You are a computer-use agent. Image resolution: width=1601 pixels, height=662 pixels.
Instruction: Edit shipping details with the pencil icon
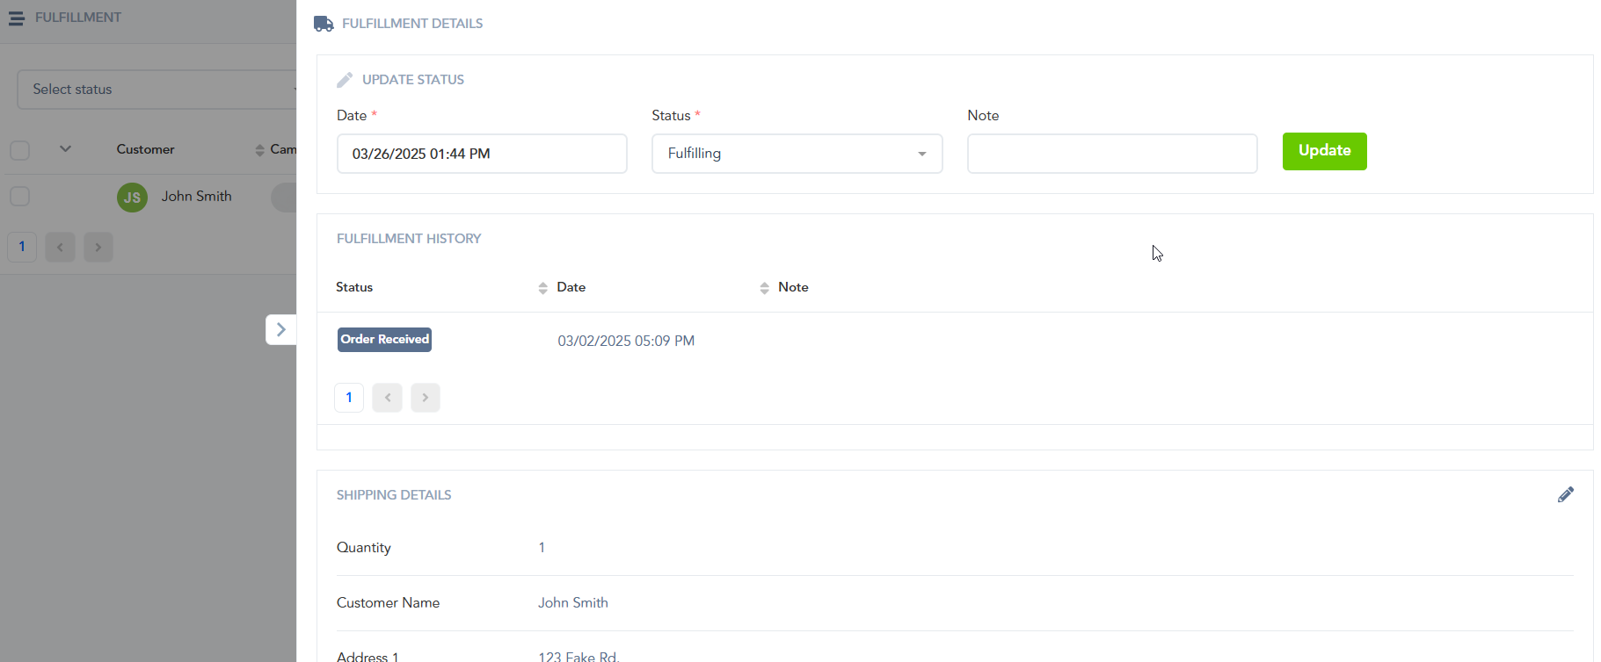1565,495
